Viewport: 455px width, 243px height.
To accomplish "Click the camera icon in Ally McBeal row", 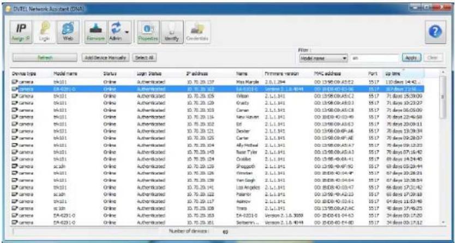I will coord(15,145).
